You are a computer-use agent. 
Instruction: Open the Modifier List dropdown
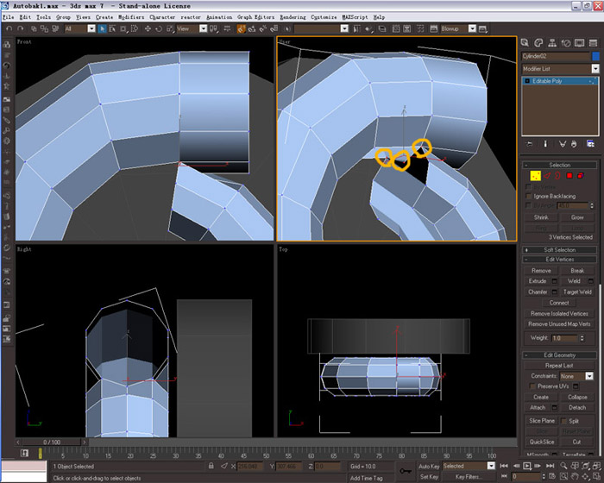tap(561, 68)
